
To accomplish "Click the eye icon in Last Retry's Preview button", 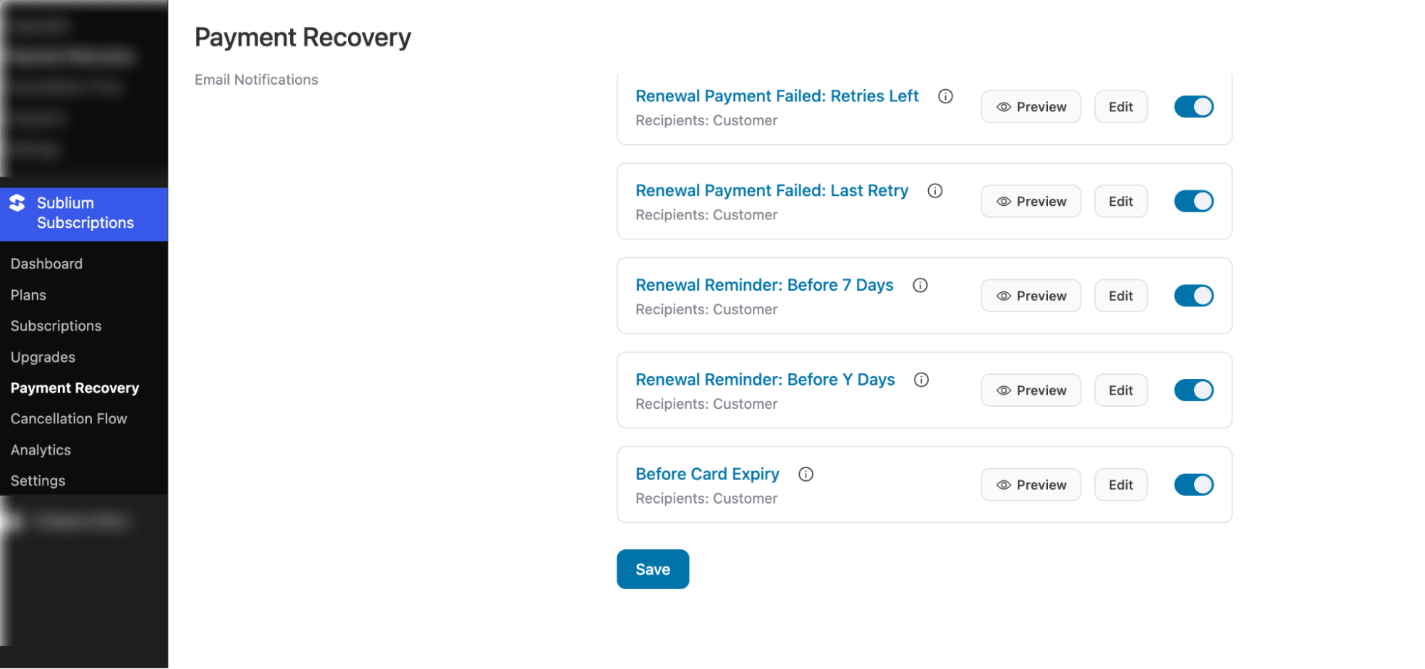I will [1004, 201].
